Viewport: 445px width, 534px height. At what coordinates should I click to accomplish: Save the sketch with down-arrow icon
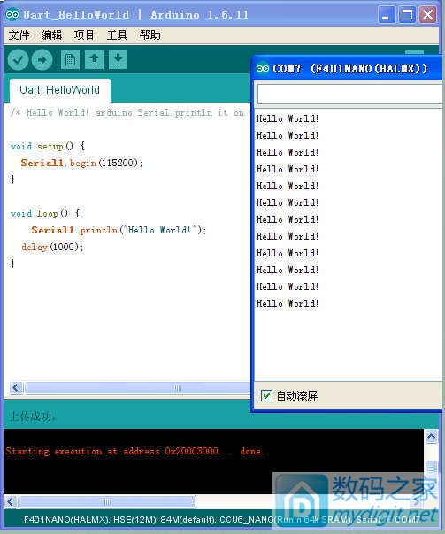(x=118, y=59)
